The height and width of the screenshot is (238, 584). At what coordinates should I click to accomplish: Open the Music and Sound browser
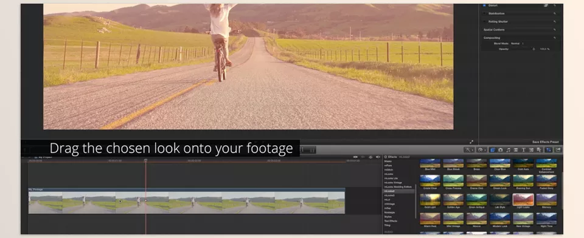click(x=509, y=150)
